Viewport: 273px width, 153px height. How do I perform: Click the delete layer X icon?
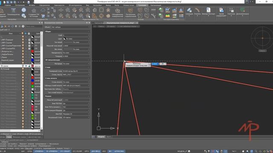click(x=6, y=26)
